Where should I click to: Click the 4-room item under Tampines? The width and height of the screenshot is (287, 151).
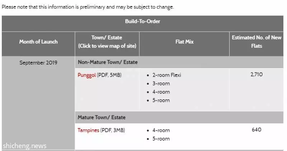pos(161,131)
